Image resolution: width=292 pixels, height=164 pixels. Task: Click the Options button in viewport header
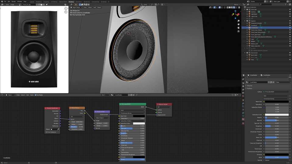[x=236, y=5]
